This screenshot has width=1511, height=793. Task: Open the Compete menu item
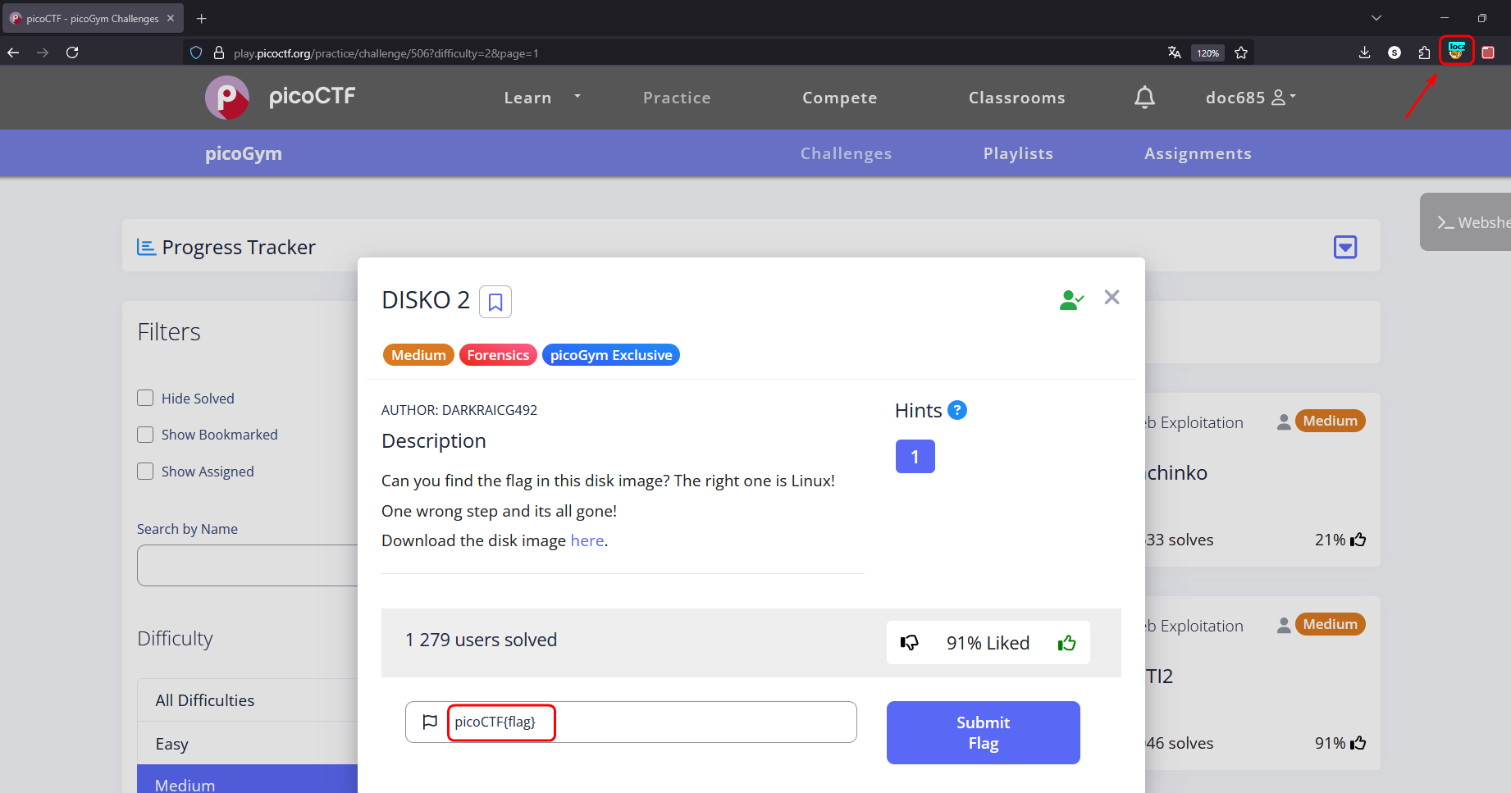[x=839, y=98]
